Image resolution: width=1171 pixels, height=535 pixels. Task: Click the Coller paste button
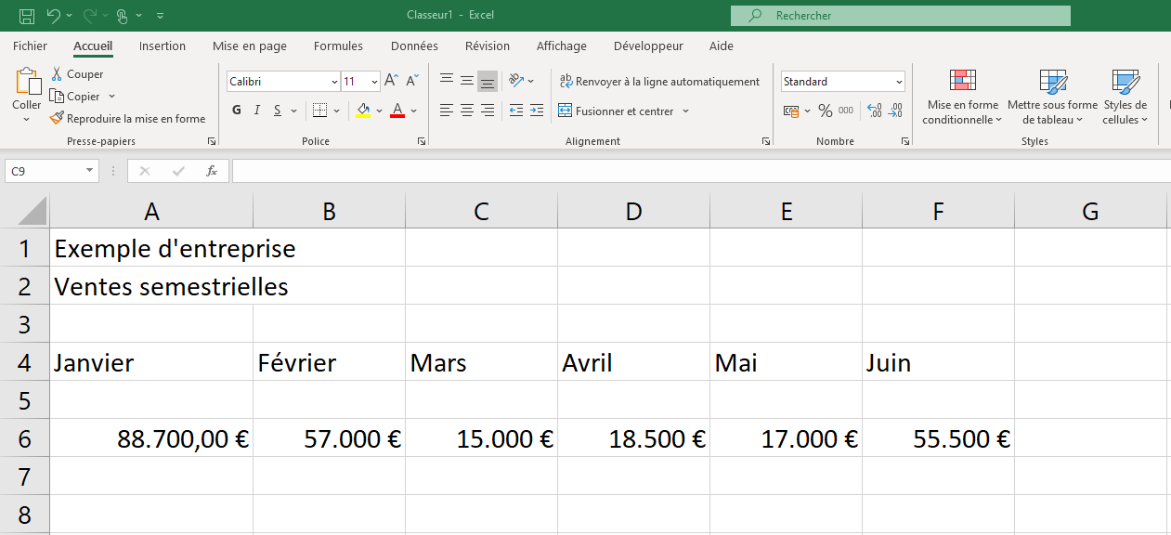pos(27,91)
